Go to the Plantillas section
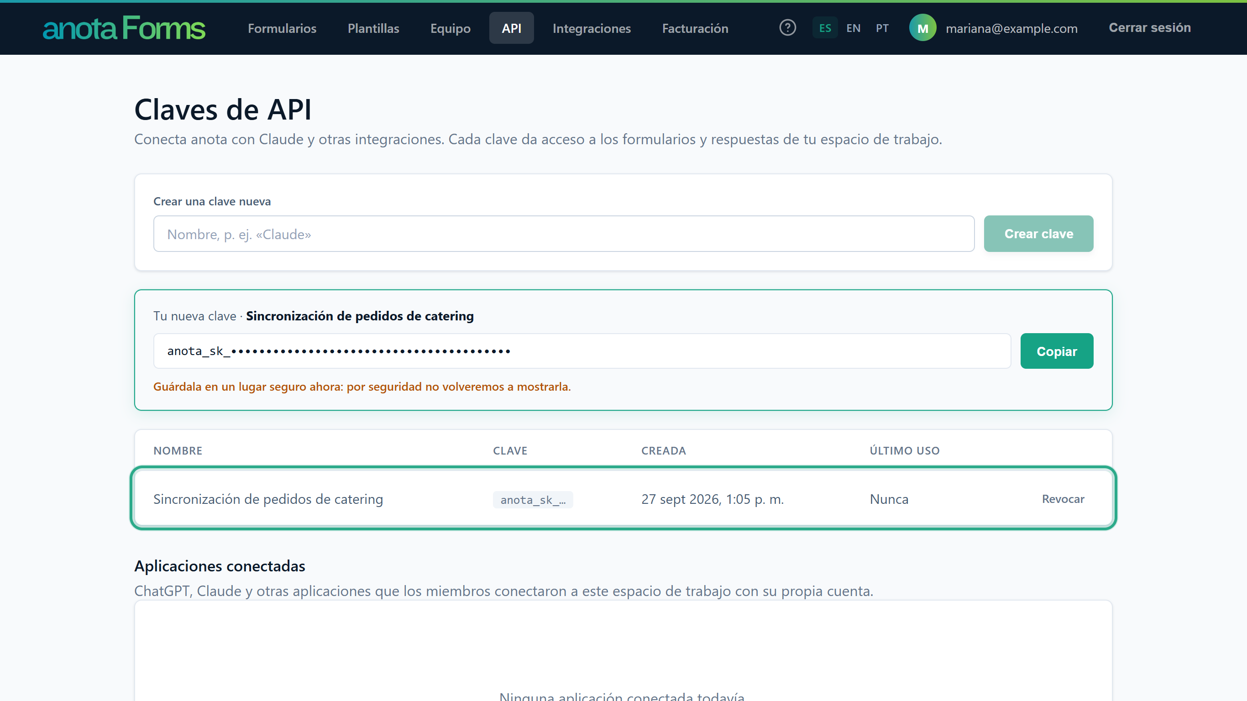 [x=373, y=28]
